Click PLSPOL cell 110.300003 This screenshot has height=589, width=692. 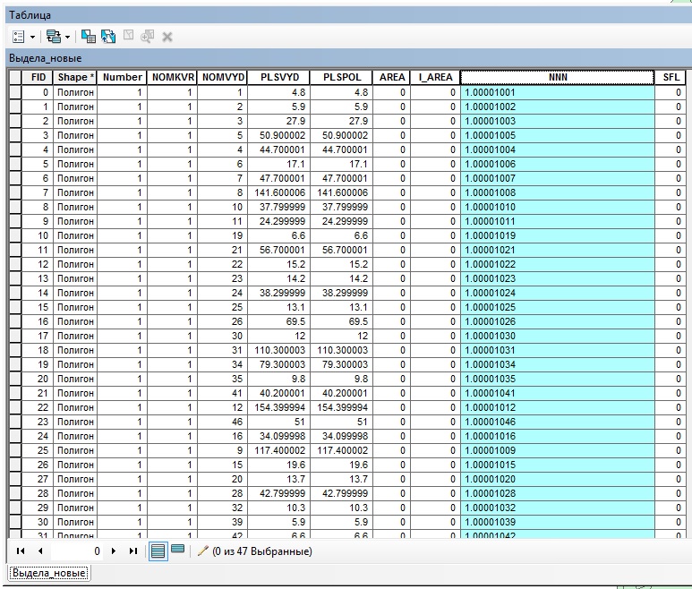click(342, 350)
